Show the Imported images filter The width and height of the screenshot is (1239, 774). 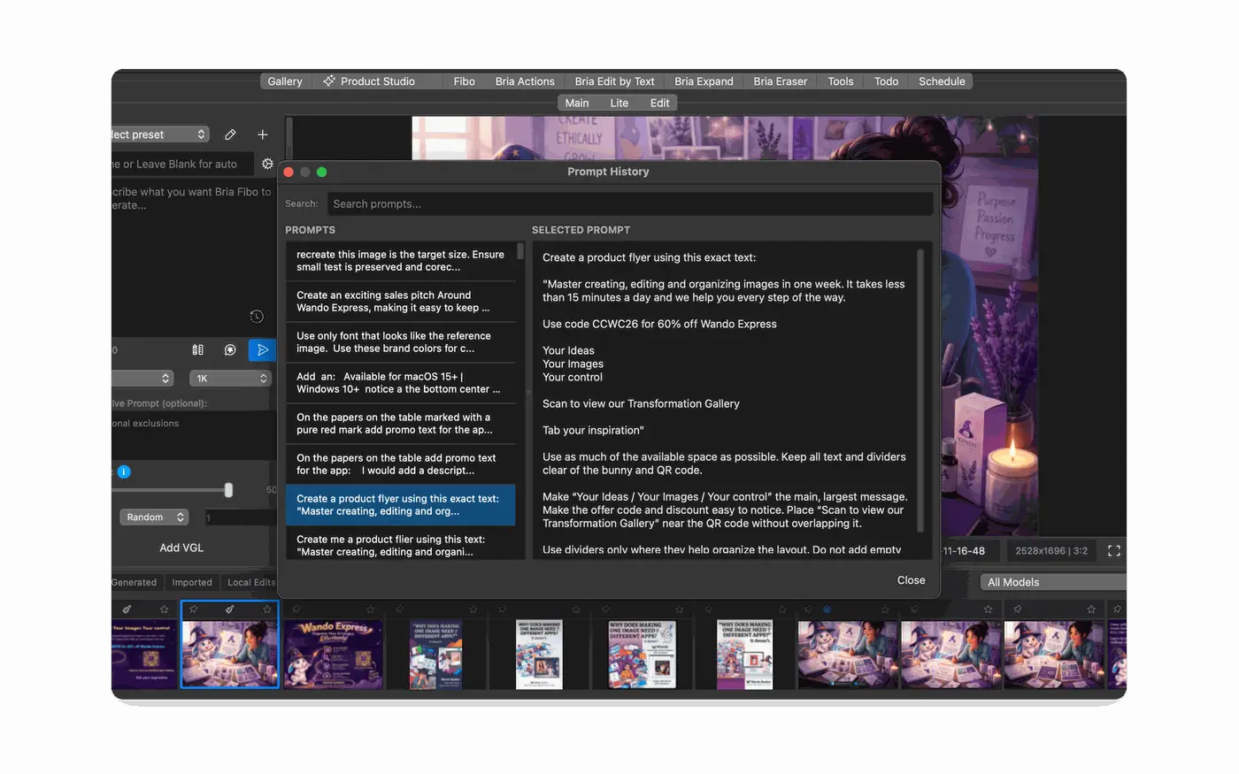coord(192,582)
